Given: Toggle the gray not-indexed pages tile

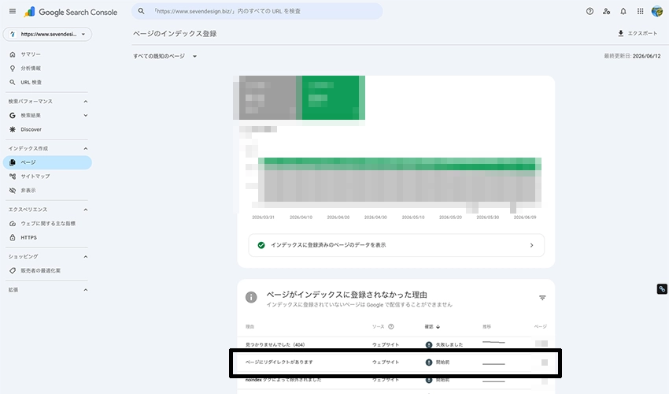Looking at the screenshot, I should [x=268, y=98].
